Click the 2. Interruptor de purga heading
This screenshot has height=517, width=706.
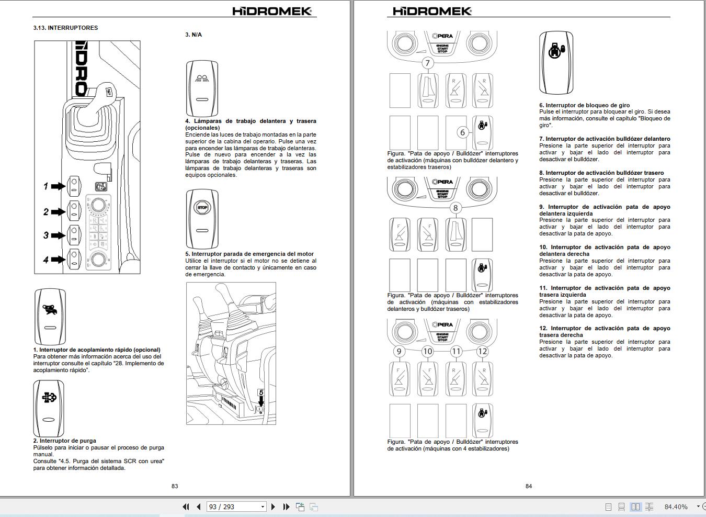[64, 441]
